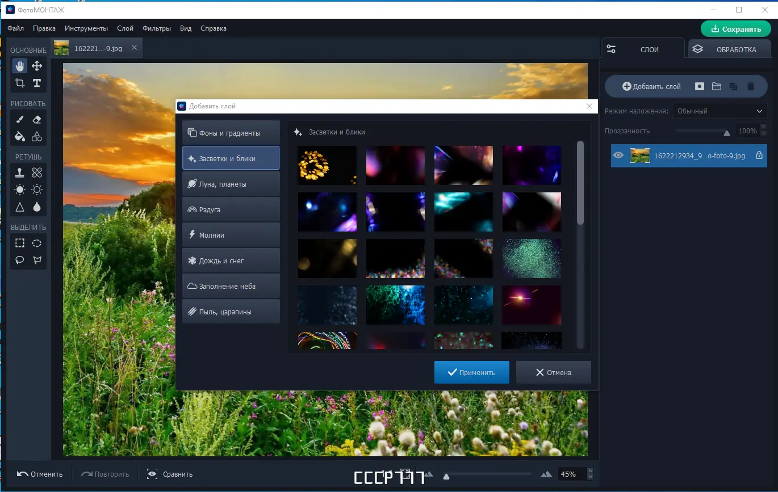Select the Sharpen triangle tool
The width and height of the screenshot is (778, 492).
pos(20,207)
